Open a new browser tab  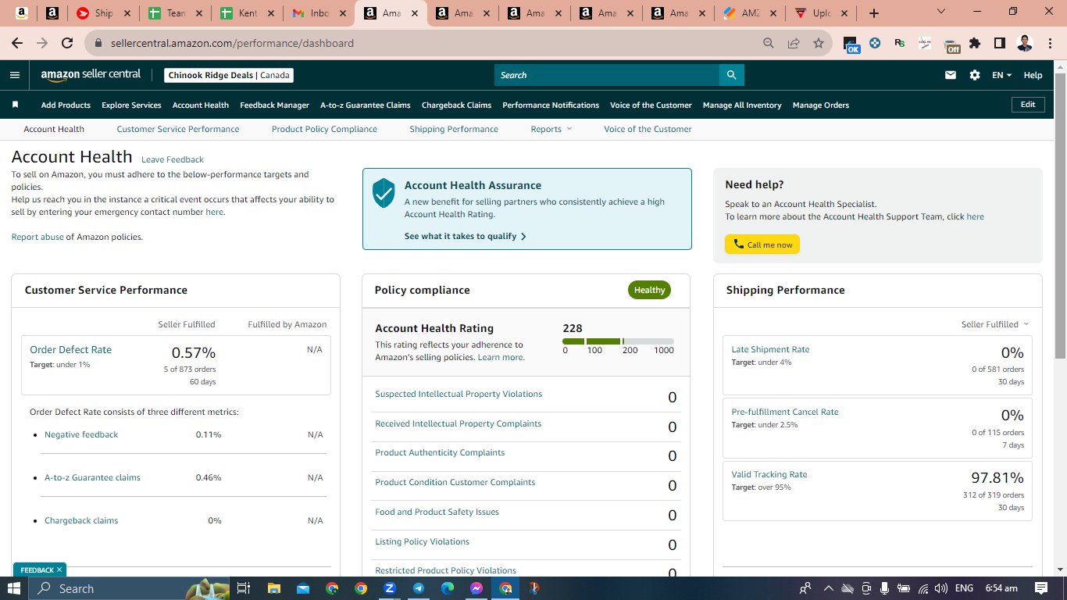coord(874,13)
